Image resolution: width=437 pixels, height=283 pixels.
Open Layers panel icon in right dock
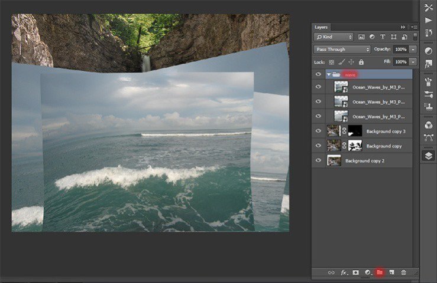tap(429, 156)
